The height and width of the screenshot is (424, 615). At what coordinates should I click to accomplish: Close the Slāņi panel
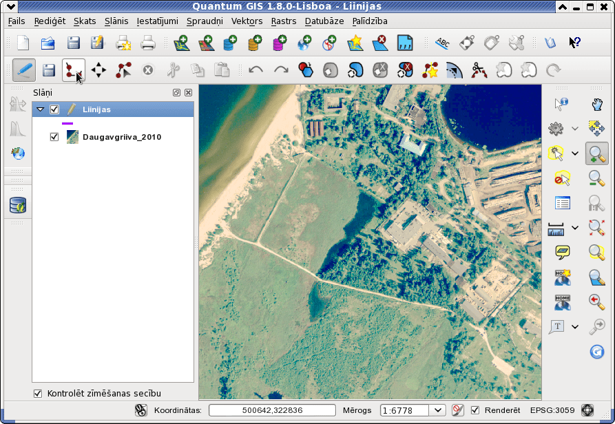[x=189, y=92]
